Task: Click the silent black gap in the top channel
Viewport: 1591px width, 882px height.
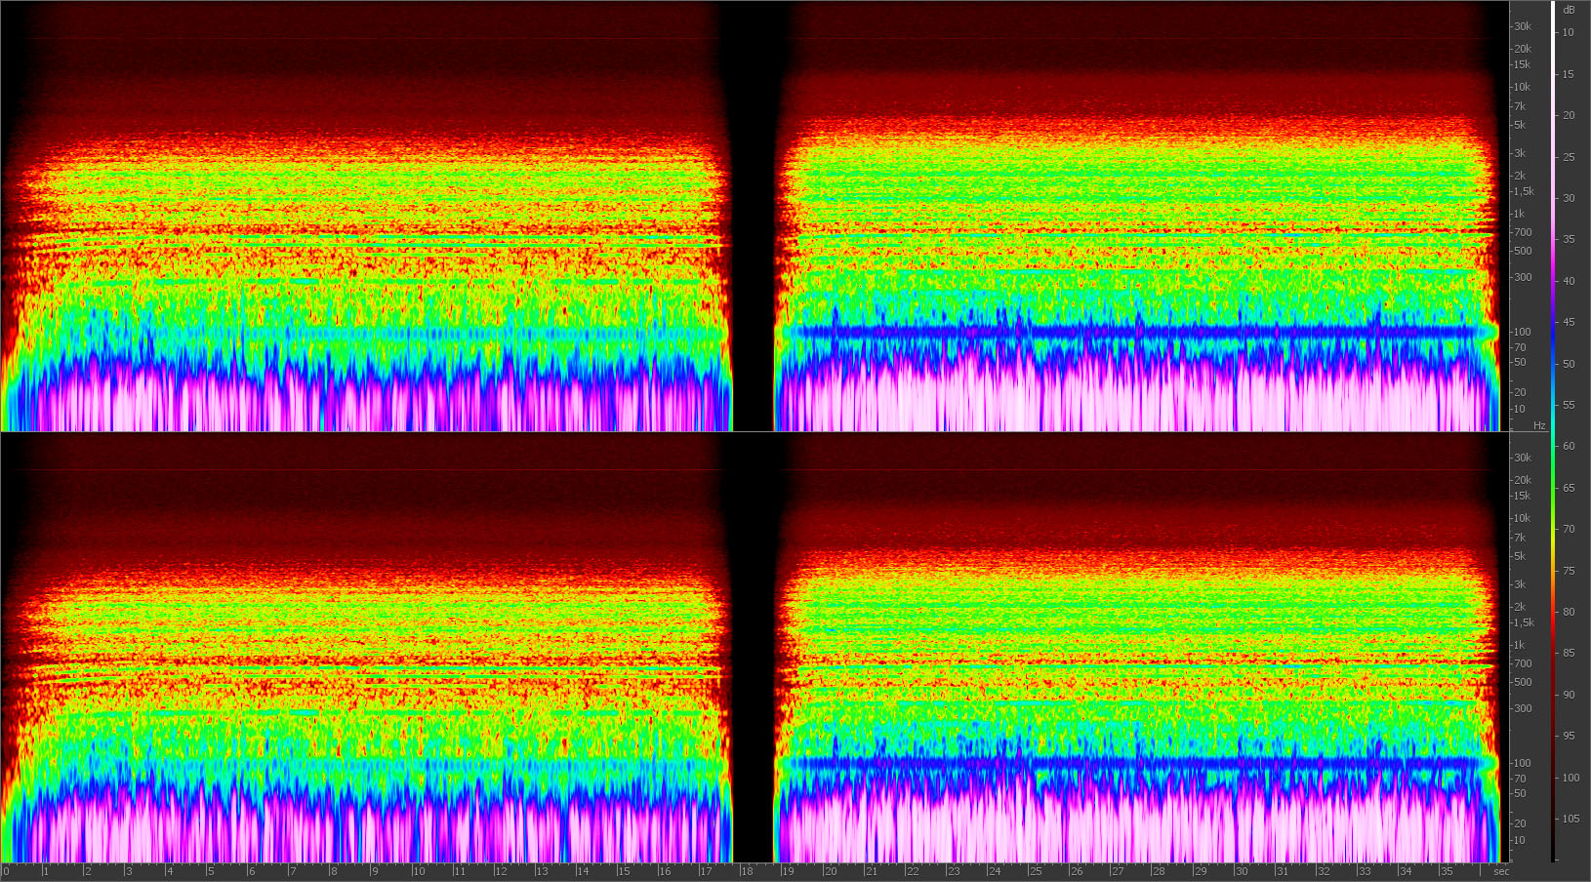Action: [x=752, y=215]
